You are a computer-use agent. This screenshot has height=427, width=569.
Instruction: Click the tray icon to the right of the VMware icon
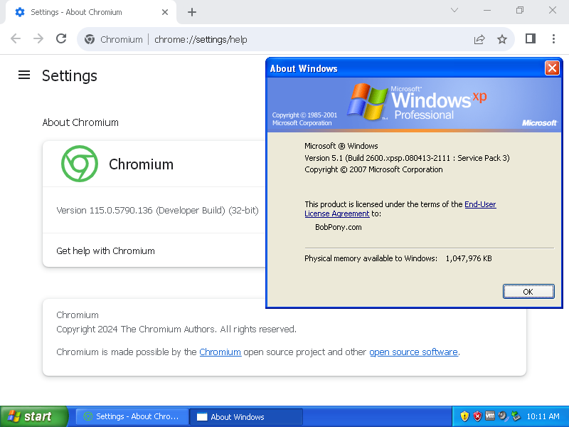pos(503,416)
